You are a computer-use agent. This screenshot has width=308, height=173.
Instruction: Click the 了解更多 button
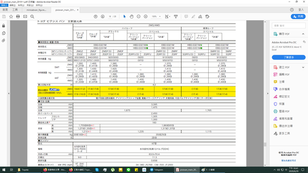point(289,57)
